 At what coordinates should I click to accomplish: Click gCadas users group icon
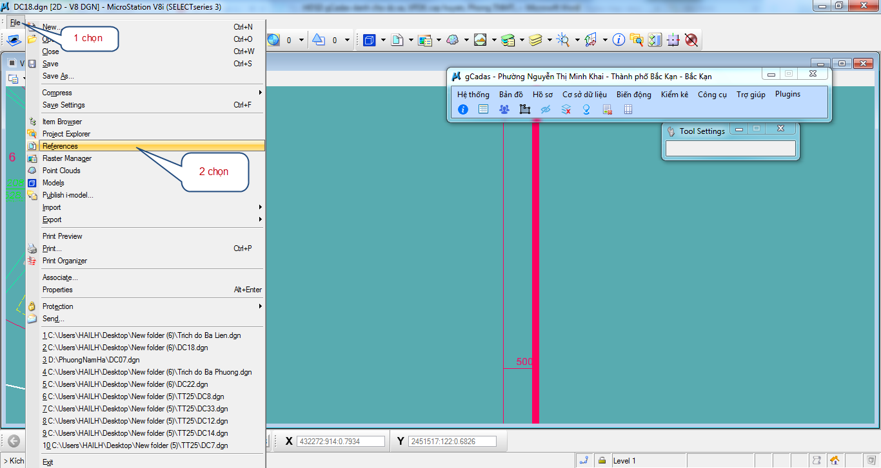[x=504, y=109]
